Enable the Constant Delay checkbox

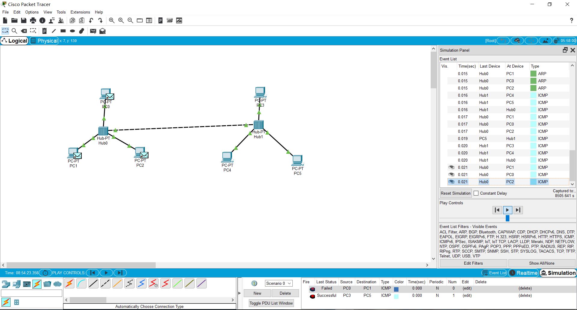(x=476, y=193)
